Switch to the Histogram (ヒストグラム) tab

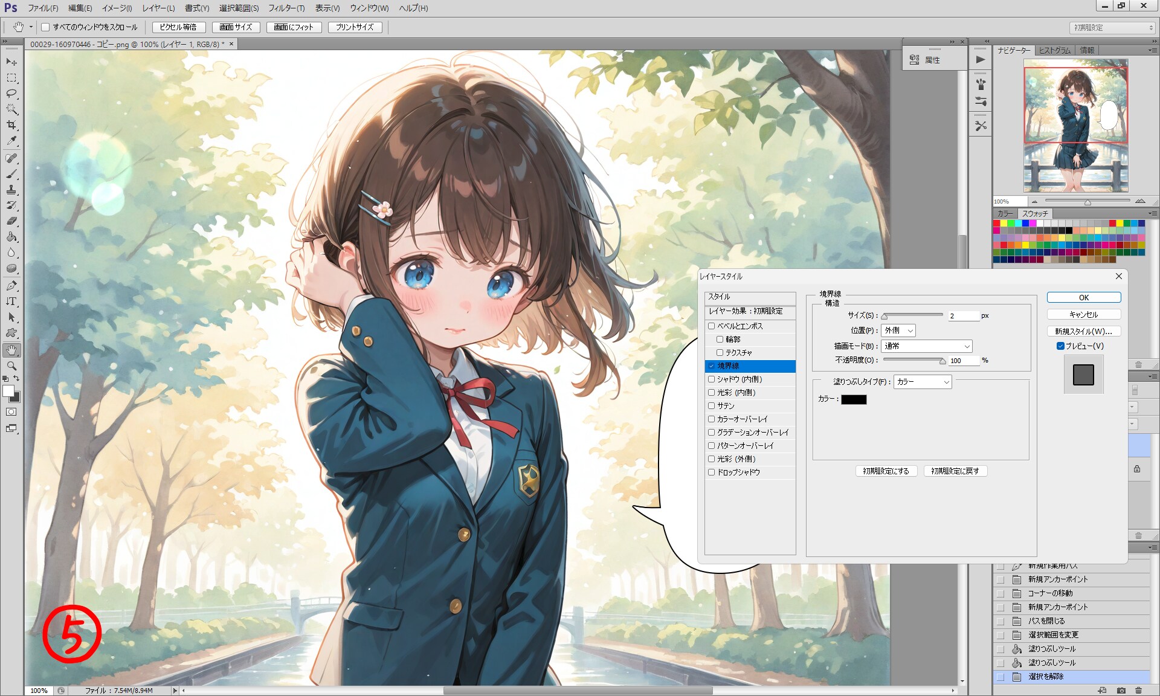[x=1054, y=50]
